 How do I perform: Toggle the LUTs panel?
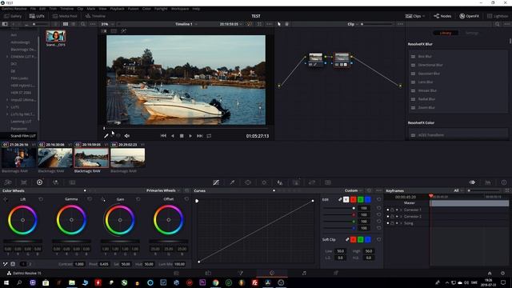[x=37, y=16]
